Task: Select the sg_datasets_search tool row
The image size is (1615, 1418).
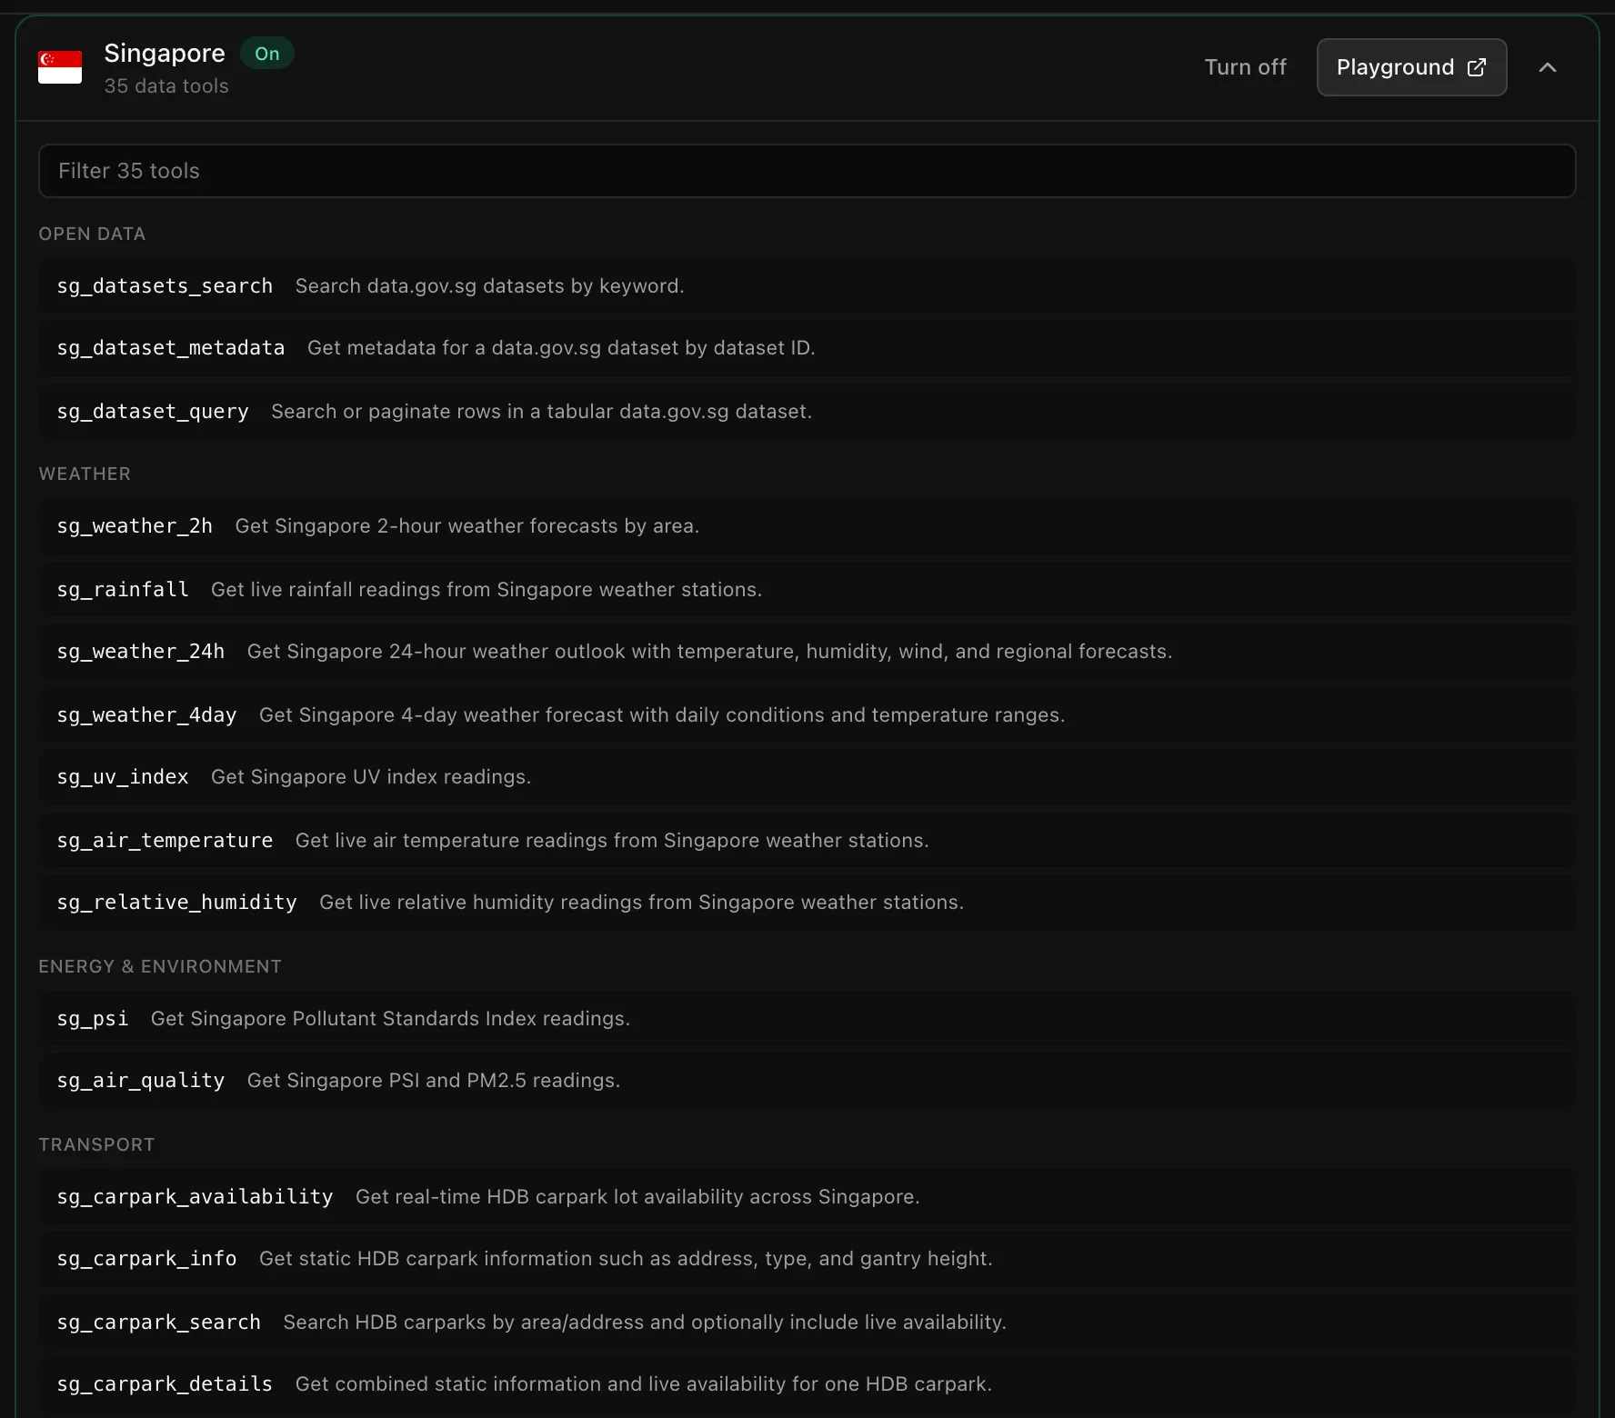Action: [x=807, y=286]
